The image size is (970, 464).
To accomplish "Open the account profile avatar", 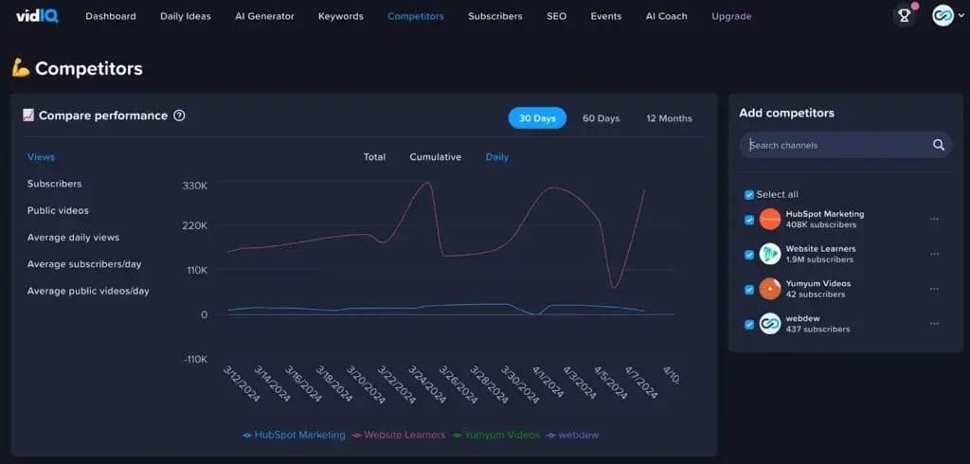I will coord(943,15).
